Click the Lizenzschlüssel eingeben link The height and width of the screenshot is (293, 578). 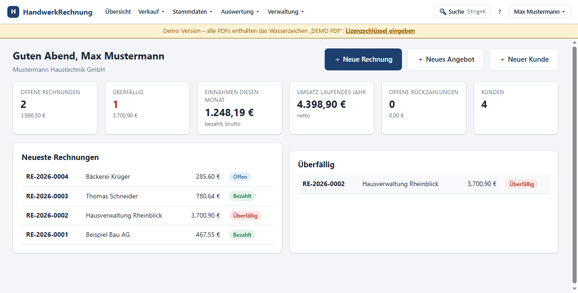click(x=380, y=31)
